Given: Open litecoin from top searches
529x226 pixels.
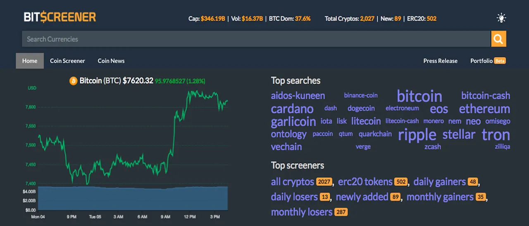Looking at the screenshot, I should 366,121.
